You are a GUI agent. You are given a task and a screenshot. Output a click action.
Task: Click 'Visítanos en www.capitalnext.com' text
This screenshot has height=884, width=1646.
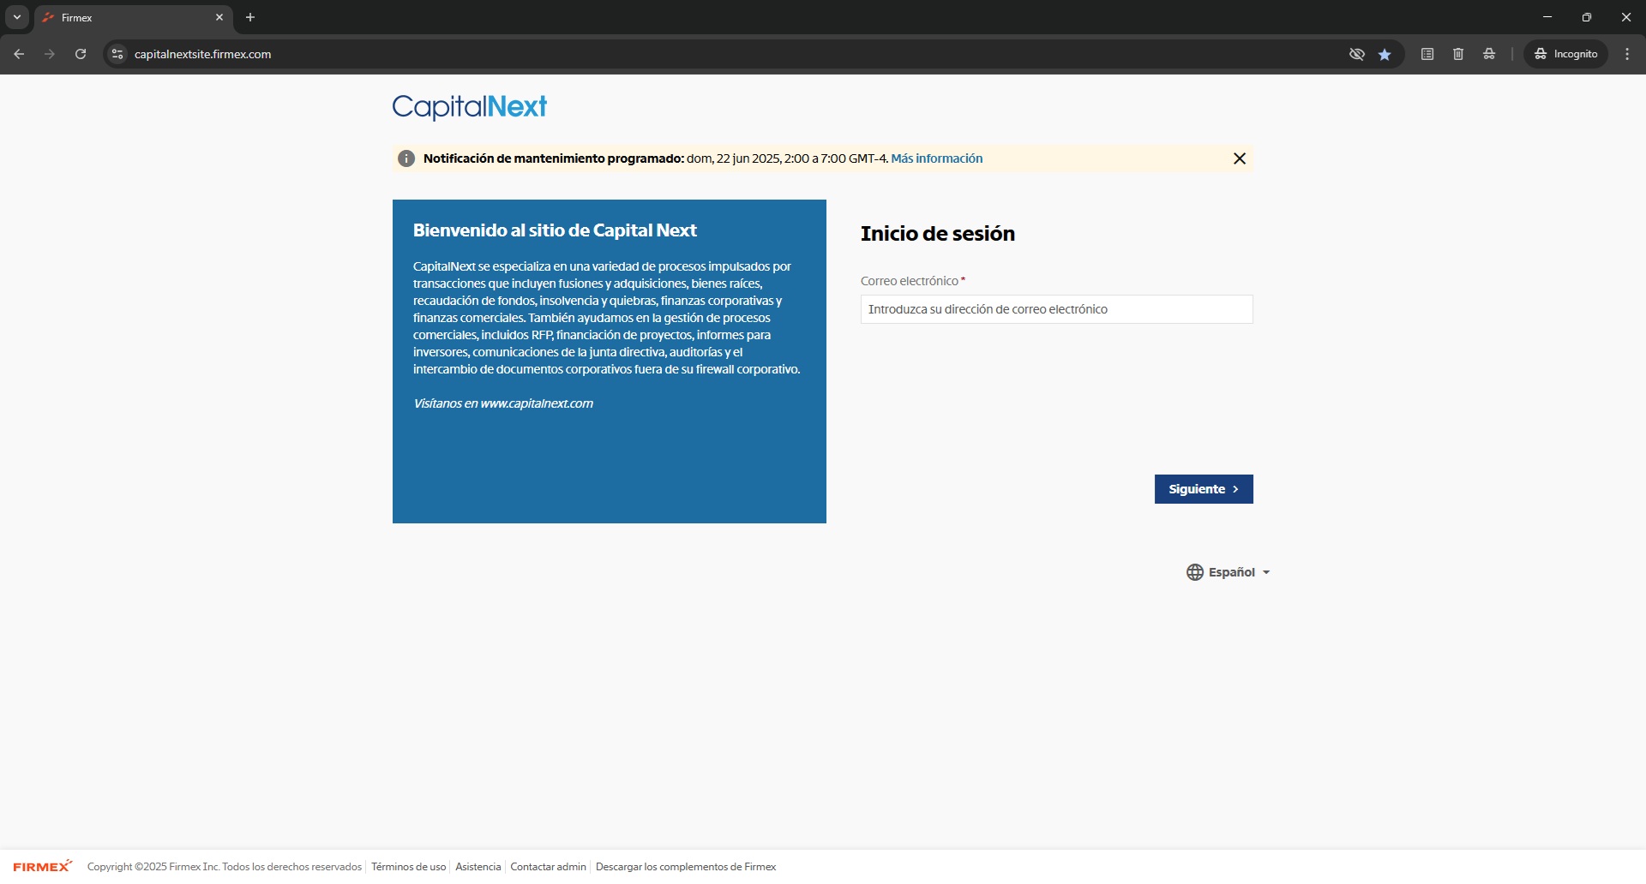[x=503, y=403]
